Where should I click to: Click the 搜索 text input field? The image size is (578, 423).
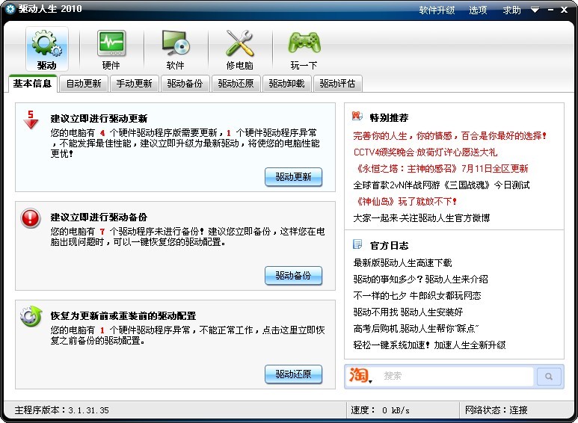tap(456, 377)
